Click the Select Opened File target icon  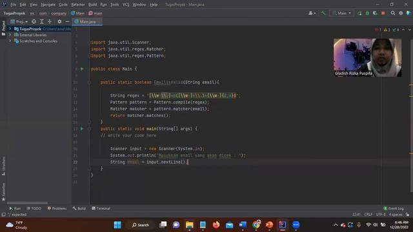tap(34, 21)
